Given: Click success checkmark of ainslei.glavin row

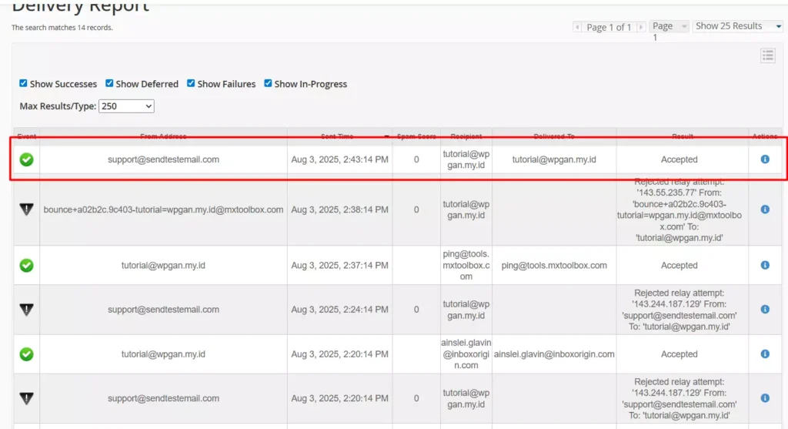Looking at the screenshot, I should [x=27, y=354].
